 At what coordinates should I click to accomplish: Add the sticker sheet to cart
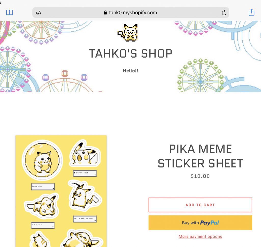(x=200, y=205)
